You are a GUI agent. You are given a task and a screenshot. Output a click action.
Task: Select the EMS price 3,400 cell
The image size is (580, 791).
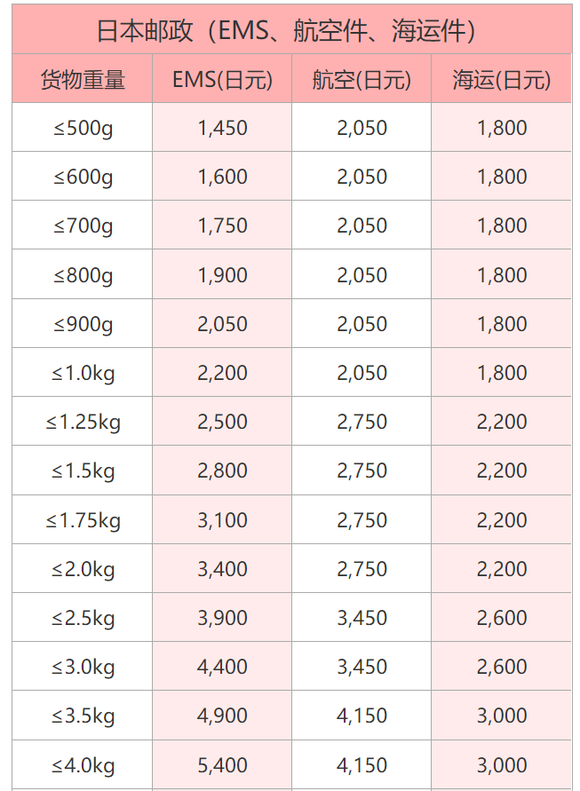[222, 569]
